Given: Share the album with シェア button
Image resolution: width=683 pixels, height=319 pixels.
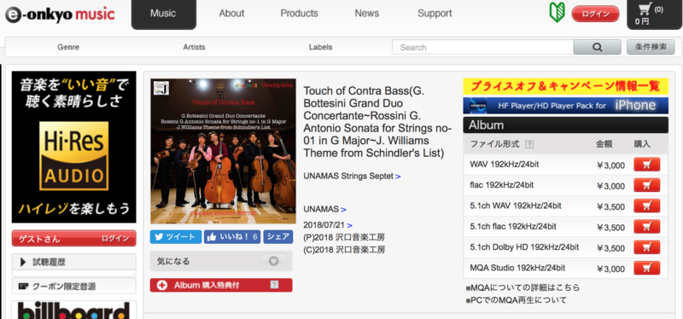Looking at the screenshot, I should point(278,237).
